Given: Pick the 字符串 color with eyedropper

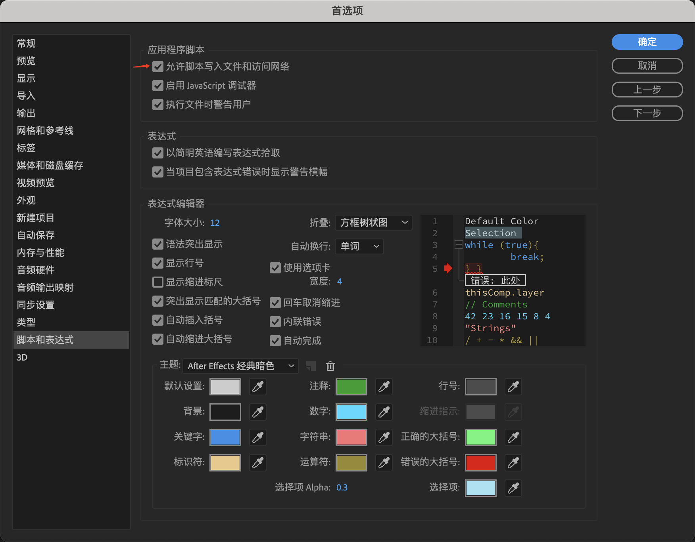Looking at the screenshot, I should coord(383,437).
